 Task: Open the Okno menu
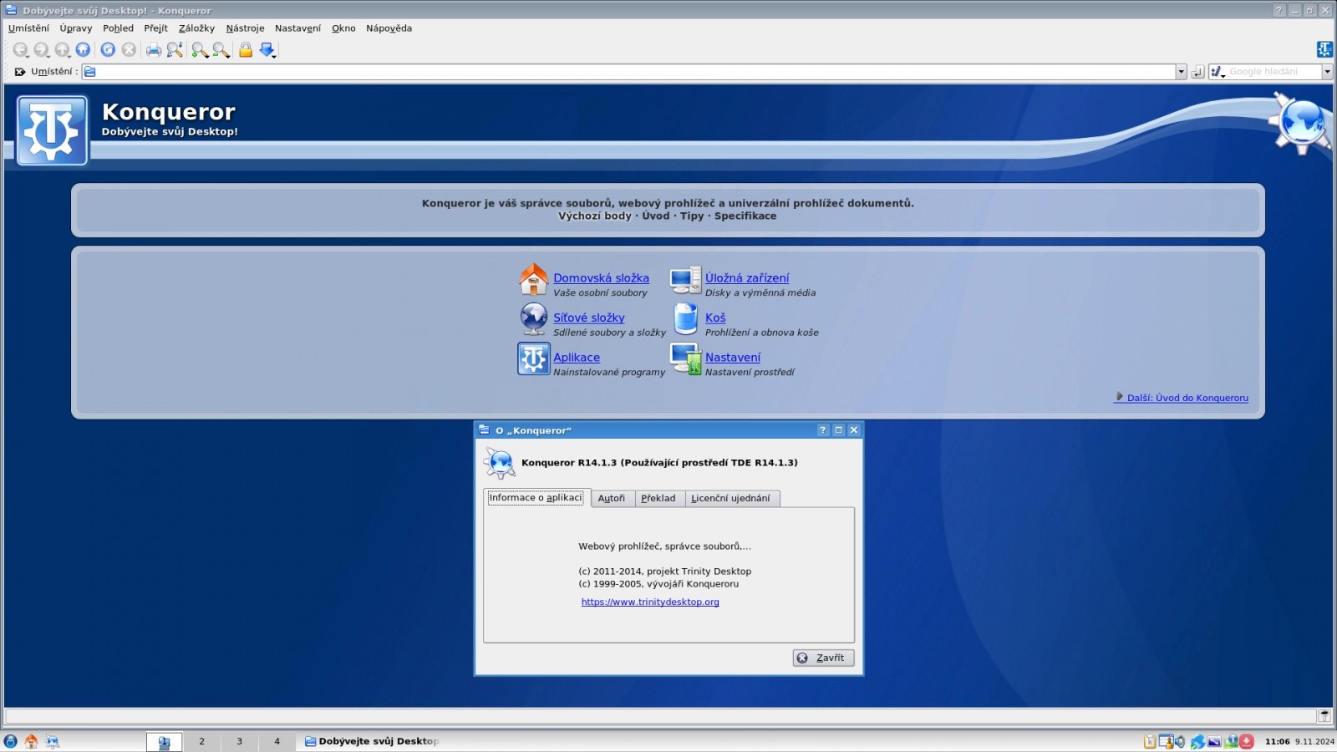pos(343,28)
